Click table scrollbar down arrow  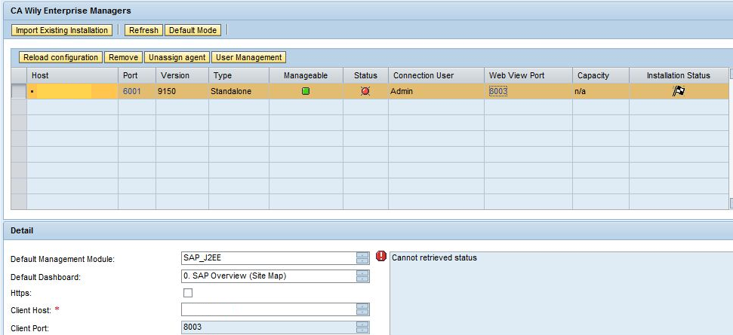[x=731, y=203]
